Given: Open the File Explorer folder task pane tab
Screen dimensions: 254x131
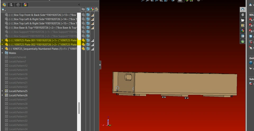Looking at the screenshot, I should [243, 20].
